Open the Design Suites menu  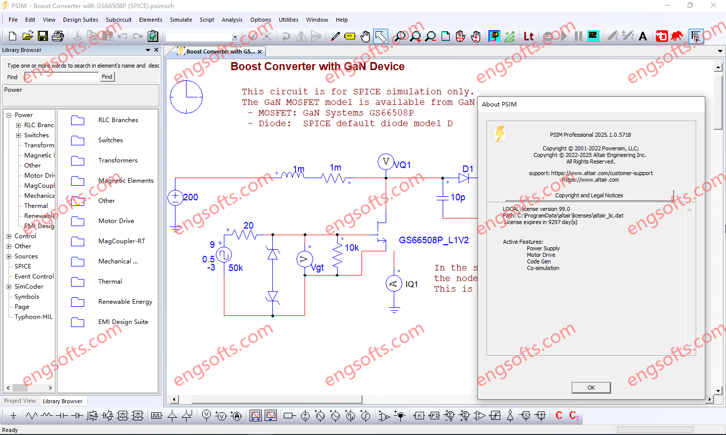[81, 20]
